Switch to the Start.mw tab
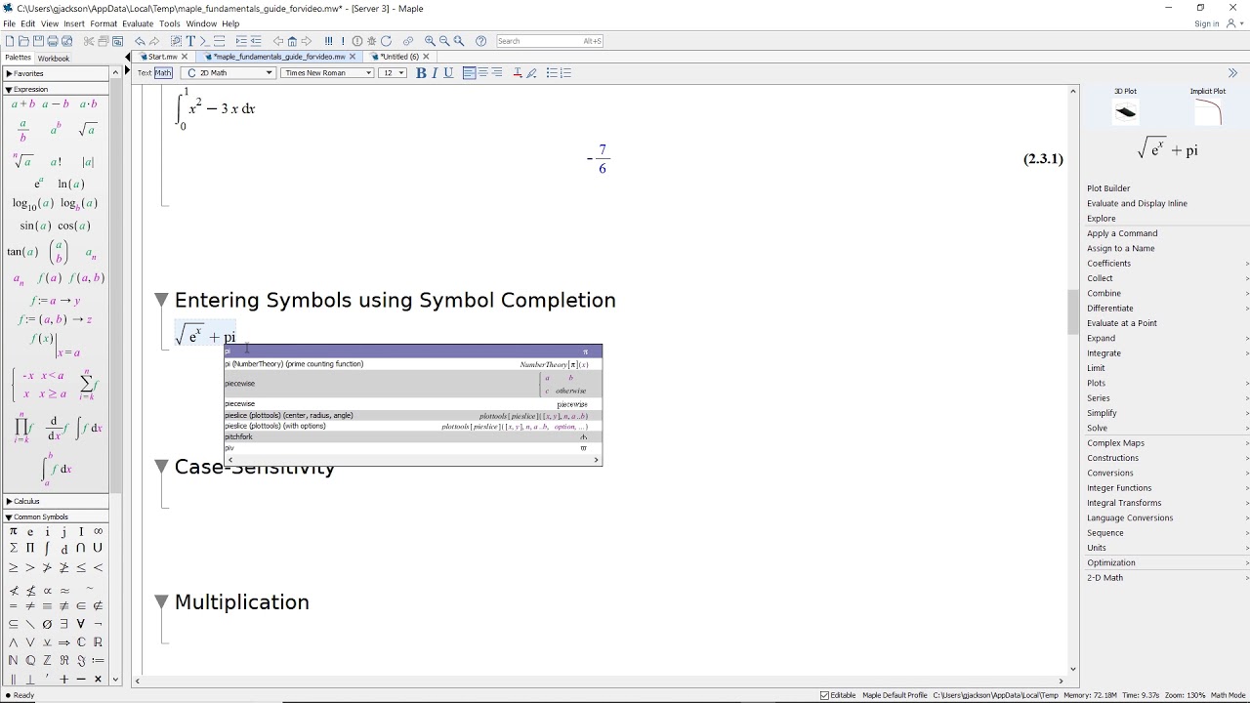This screenshot has width=1250, height=703. coord(162,57)
